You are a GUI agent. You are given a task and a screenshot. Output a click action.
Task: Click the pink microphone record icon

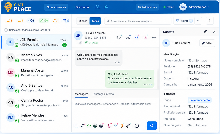point(109,126)
